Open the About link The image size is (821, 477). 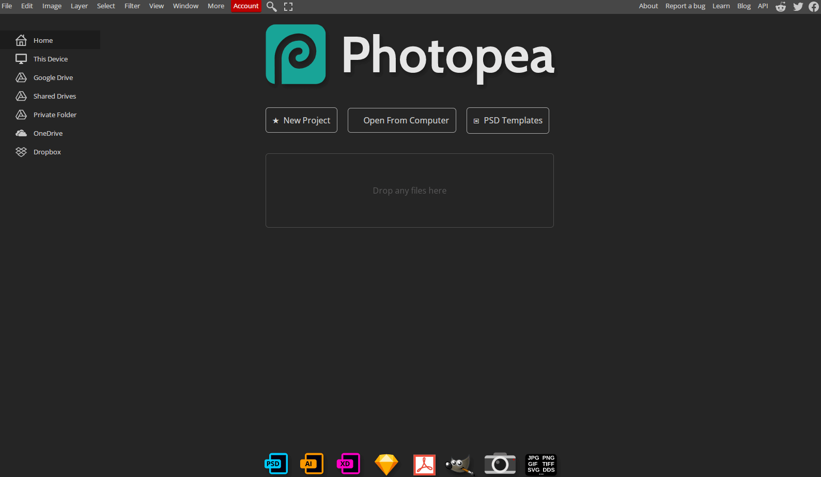(648, 6)
